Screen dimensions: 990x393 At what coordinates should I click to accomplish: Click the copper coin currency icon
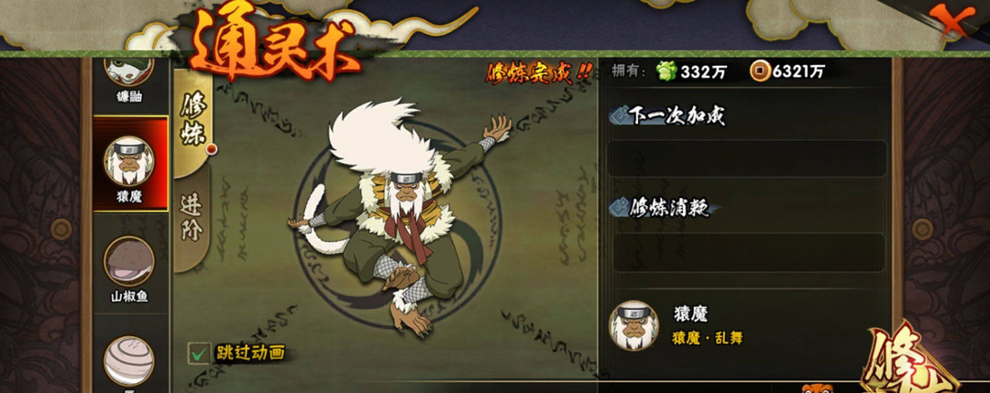pos(760,71)
